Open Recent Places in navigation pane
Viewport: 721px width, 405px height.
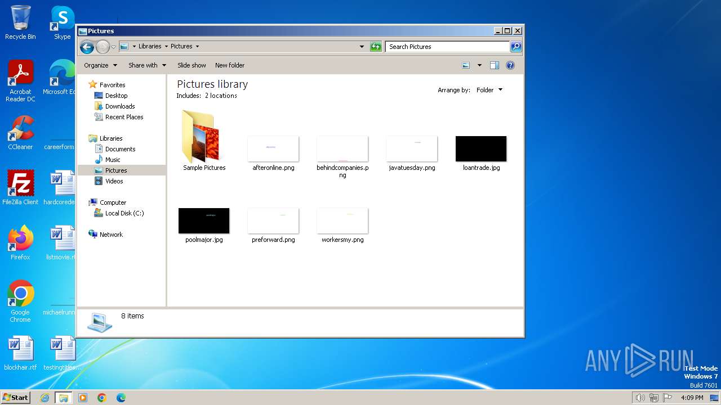click(124, 117)
